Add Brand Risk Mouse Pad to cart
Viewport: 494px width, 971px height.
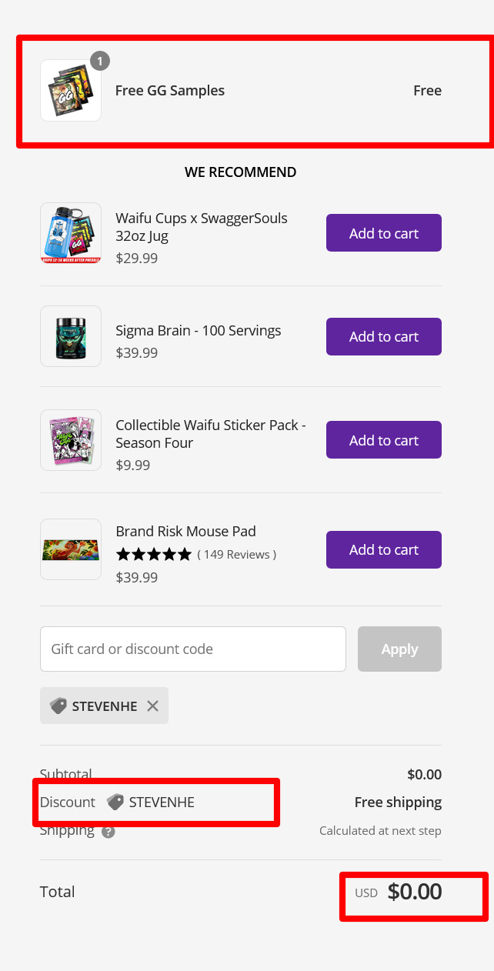click(x=383, y=549)
